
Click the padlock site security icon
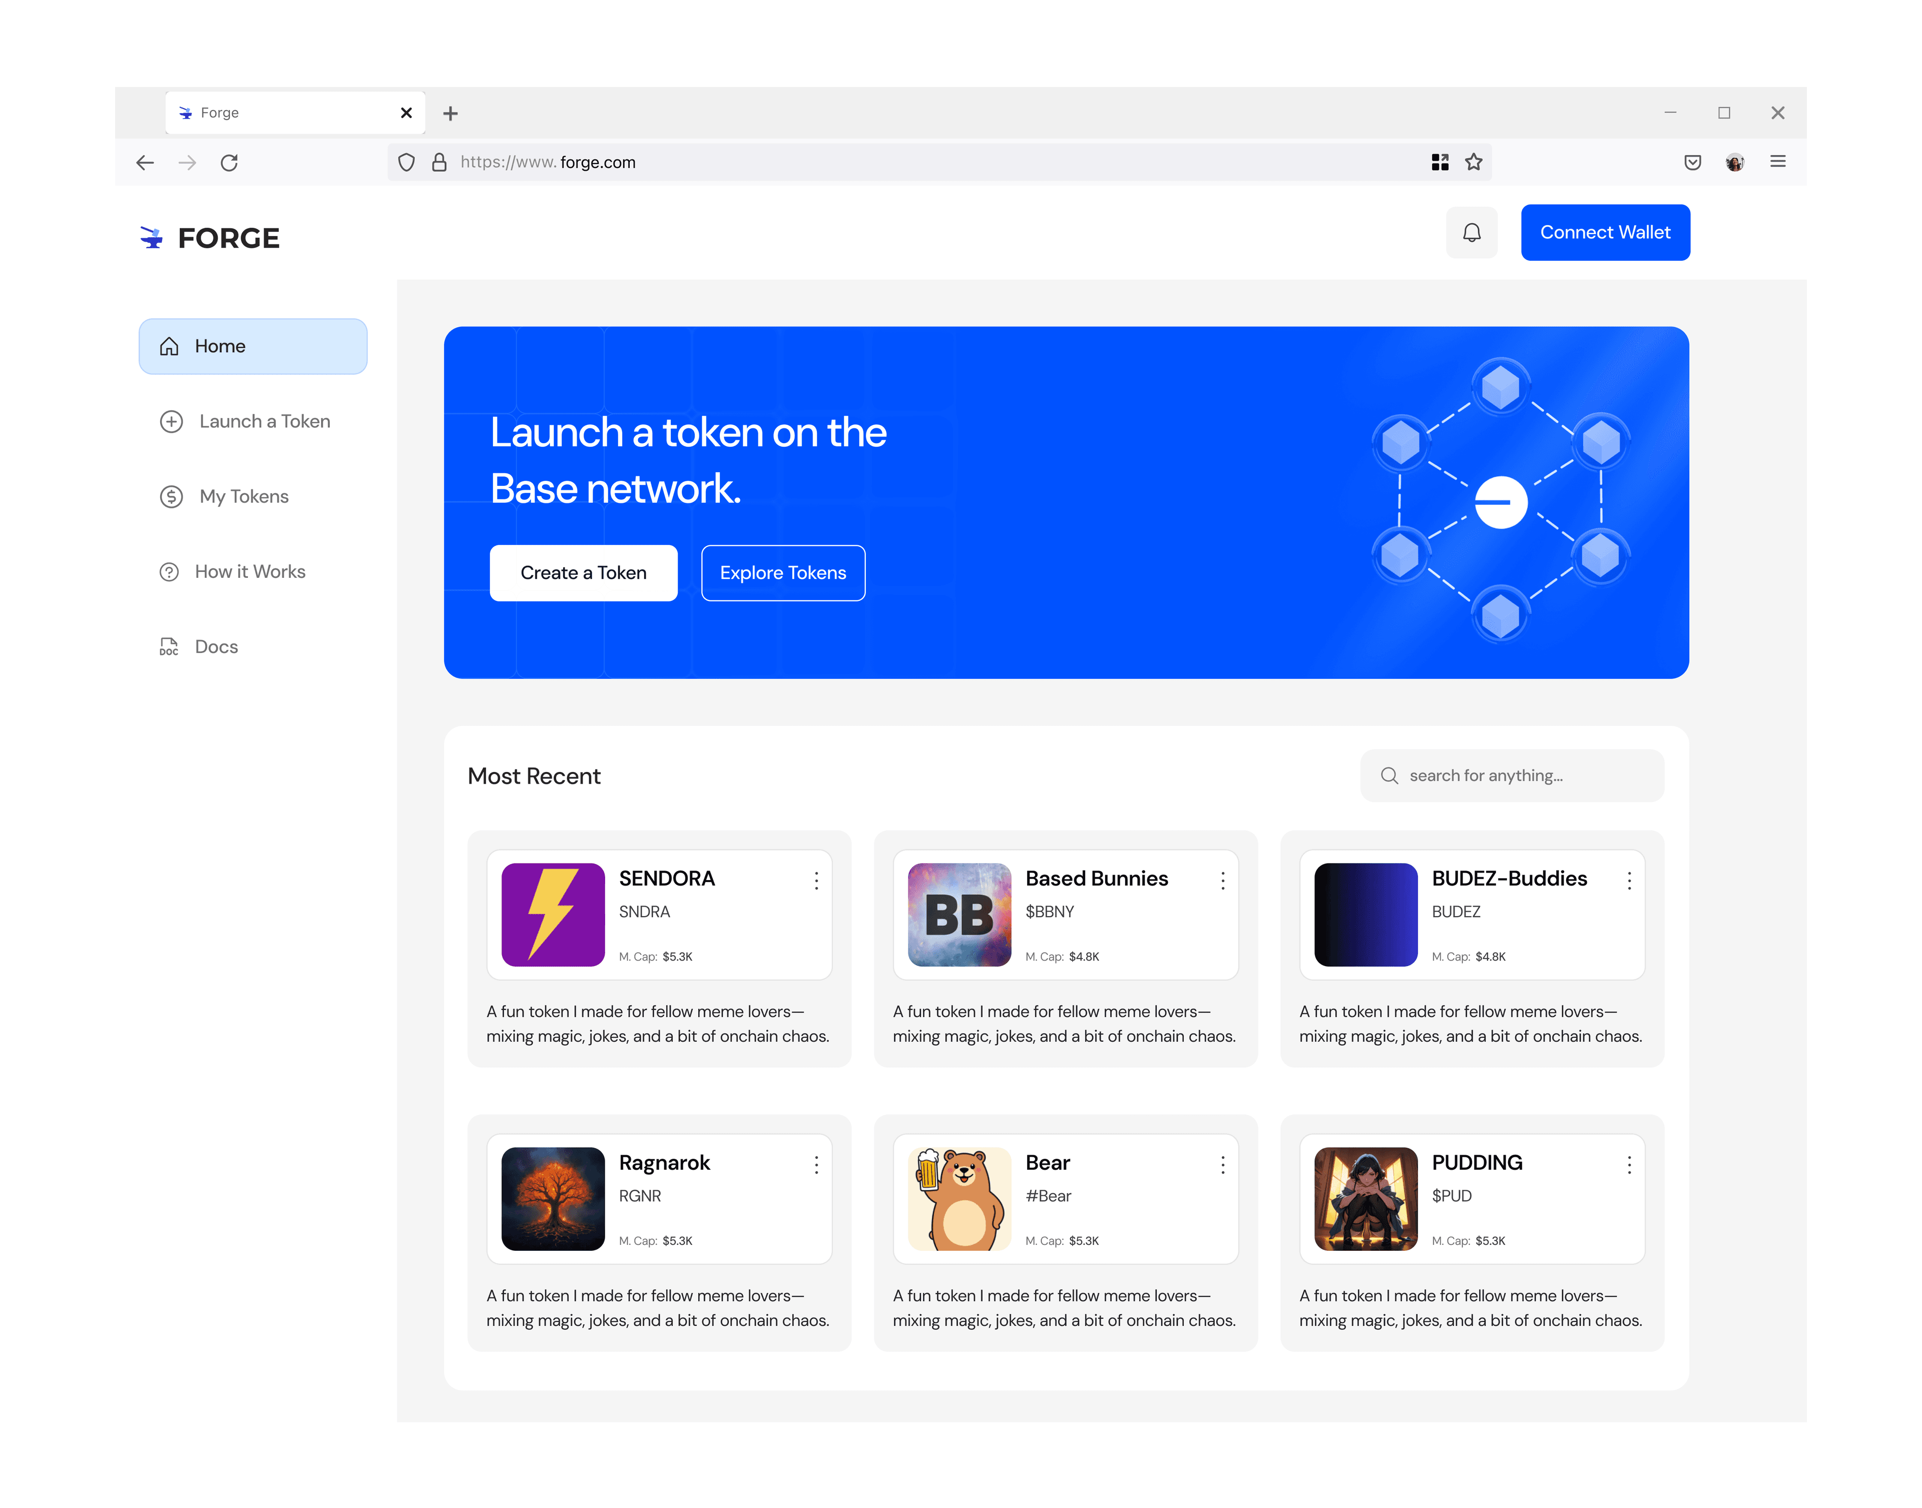coord(439,163)
